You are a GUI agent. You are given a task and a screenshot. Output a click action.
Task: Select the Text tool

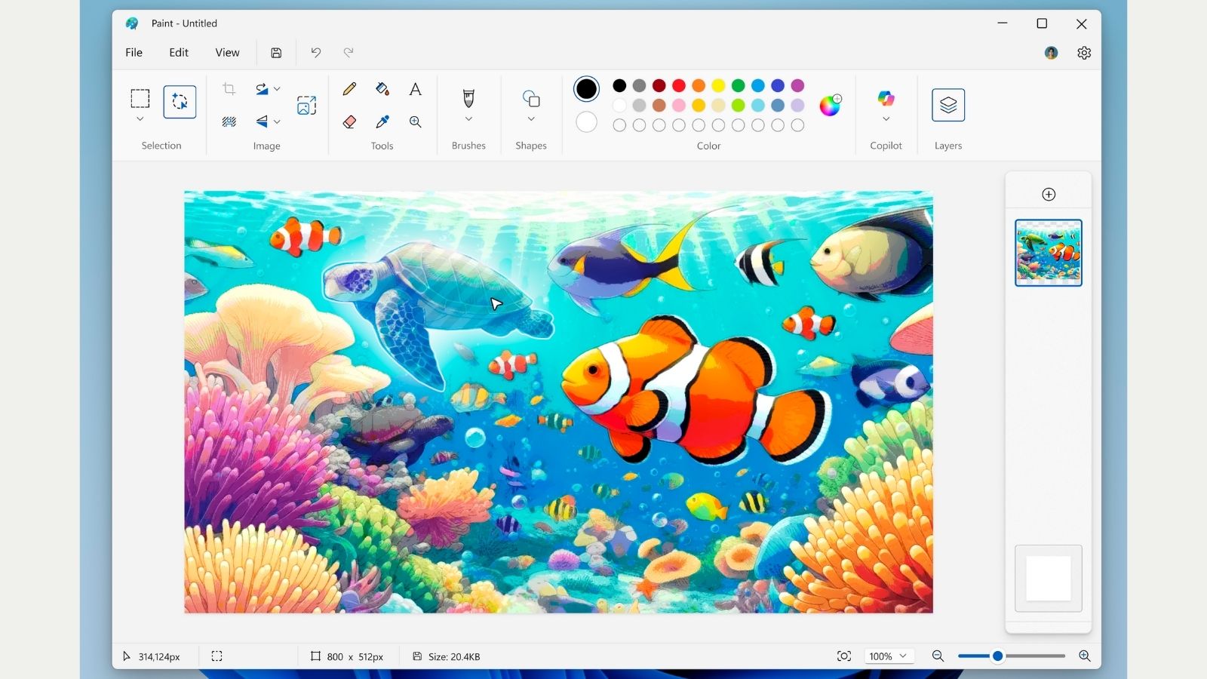point(415,89)
